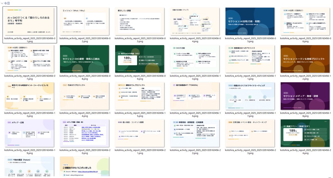Select the 今後の展望（Future） slide thumbnail

click(x=30, y=167)
